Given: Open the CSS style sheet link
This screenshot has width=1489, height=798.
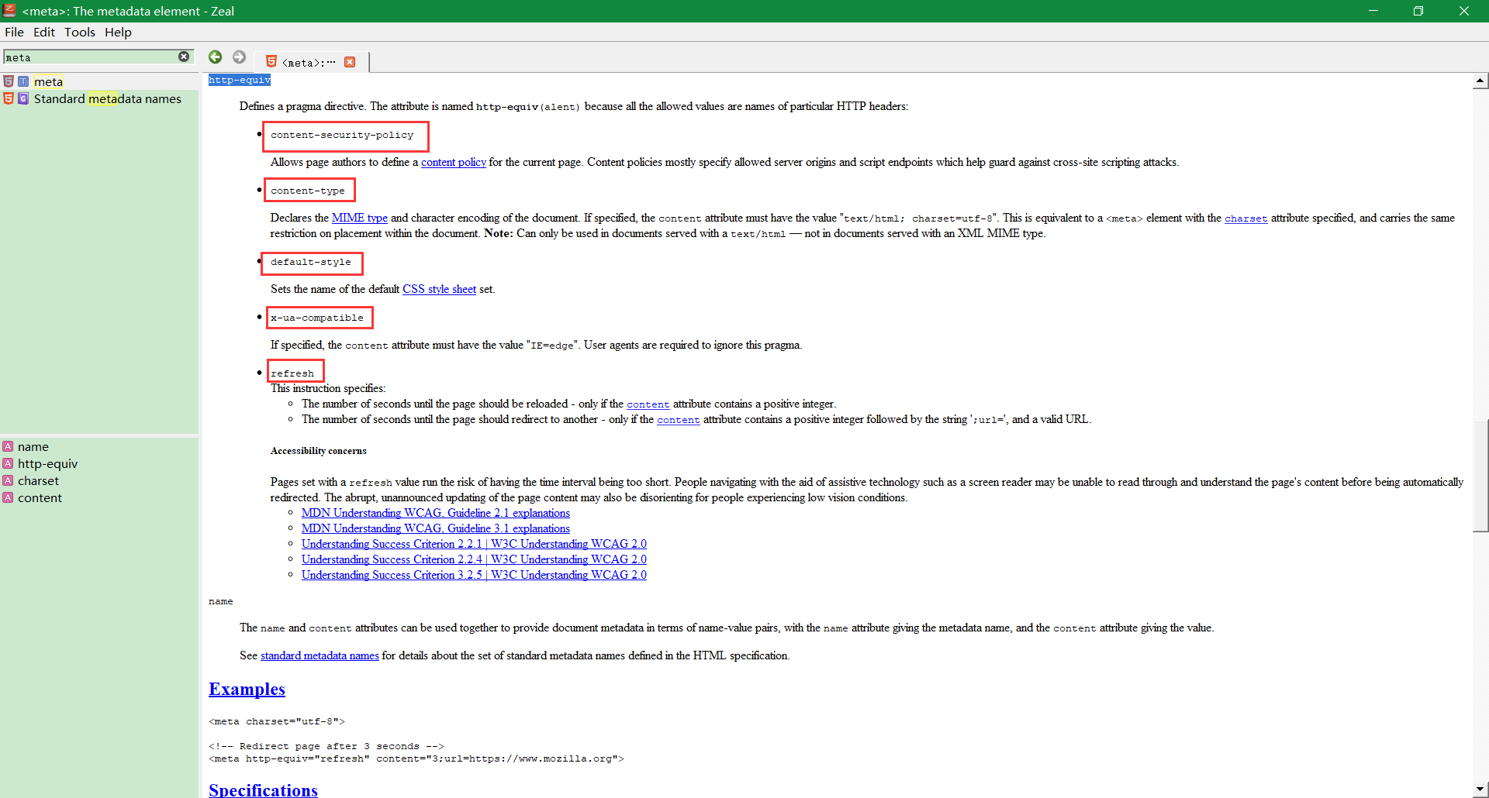Looking at the screenshot, I should pyautogui.click(x=439, y=289).
